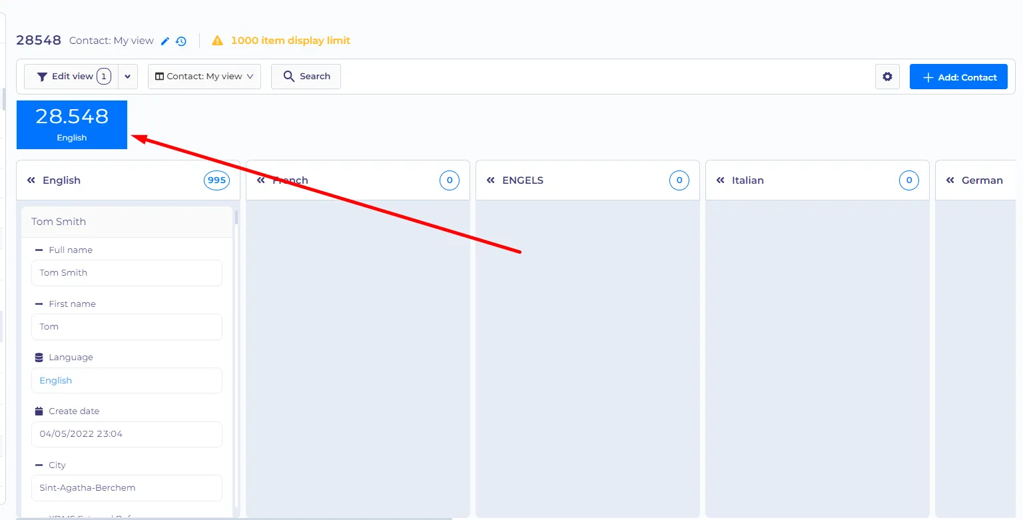This screenshot has height=520, width=1023.
Task: Click the blue 28.548 English summary tile
Action: pyautogui.click(x=72, y=125)
